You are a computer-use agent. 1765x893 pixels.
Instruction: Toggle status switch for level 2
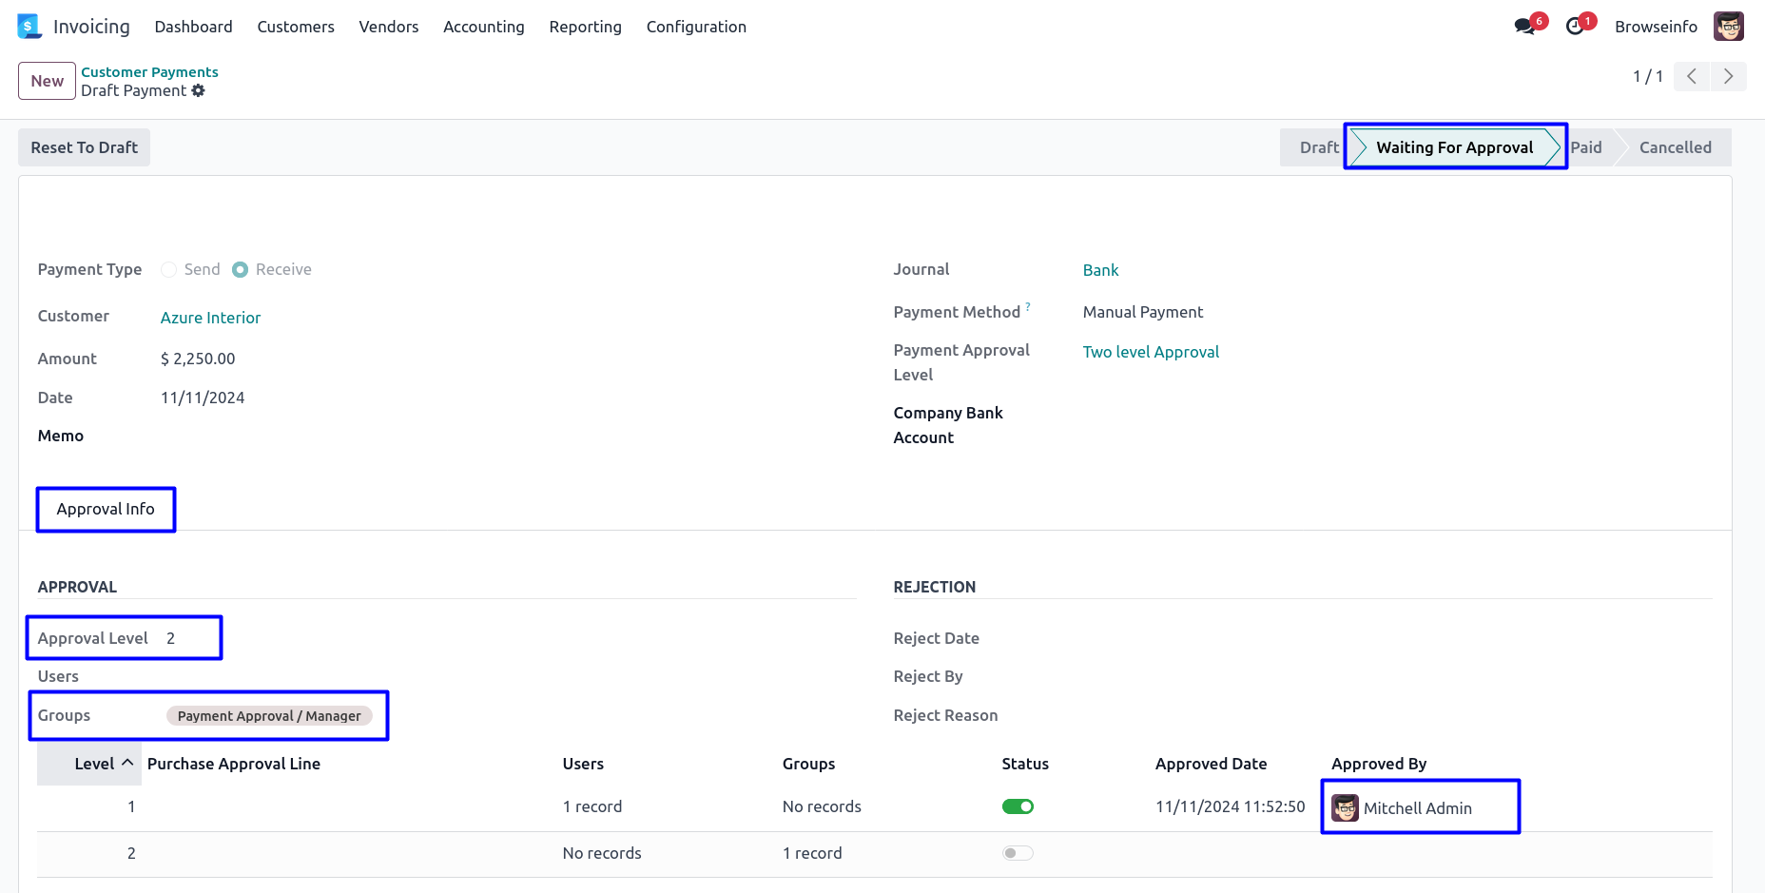1018,853
